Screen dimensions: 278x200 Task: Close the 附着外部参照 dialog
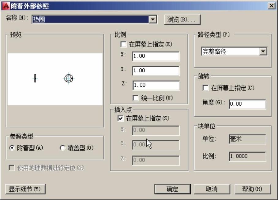click(271, 6)
